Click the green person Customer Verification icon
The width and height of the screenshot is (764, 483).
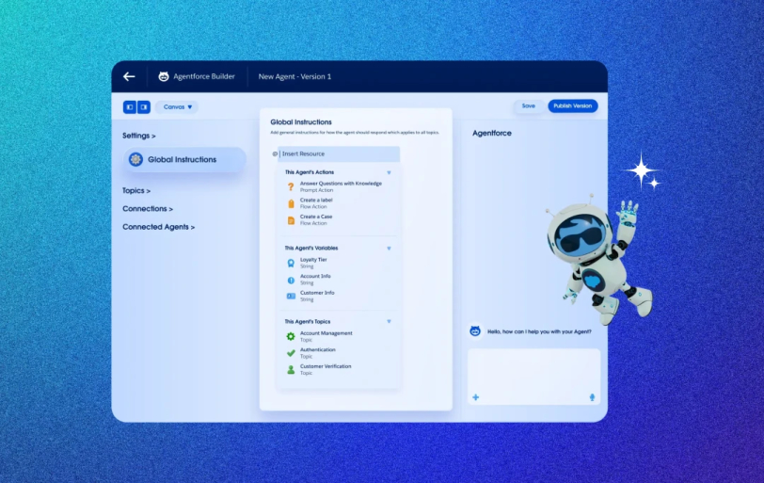pyautogui.click(x=291, y=370)
